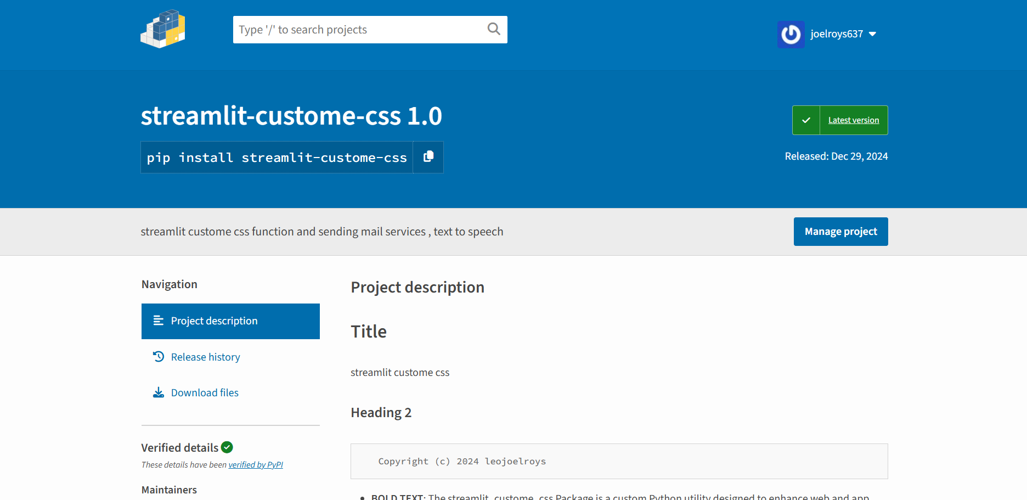Click the Copyright (c) 2024 leojoelroys code line
1027x500 pixels.
462,462
